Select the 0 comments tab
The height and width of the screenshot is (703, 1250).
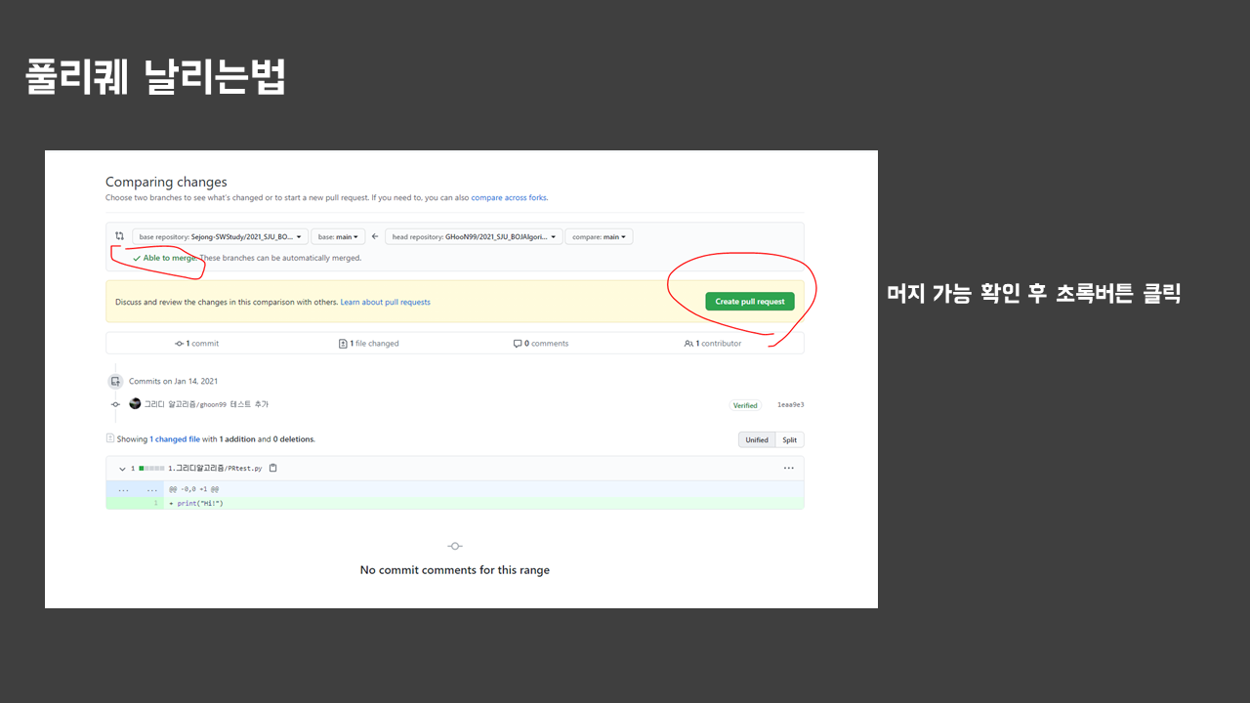coord(541,344)
